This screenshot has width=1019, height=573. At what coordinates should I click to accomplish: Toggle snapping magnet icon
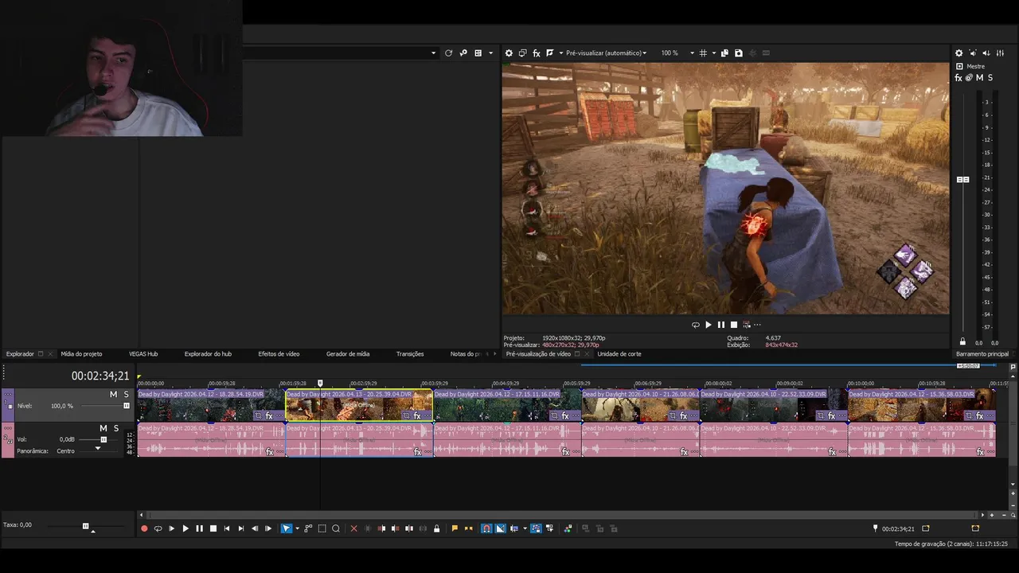click(486, 528)
